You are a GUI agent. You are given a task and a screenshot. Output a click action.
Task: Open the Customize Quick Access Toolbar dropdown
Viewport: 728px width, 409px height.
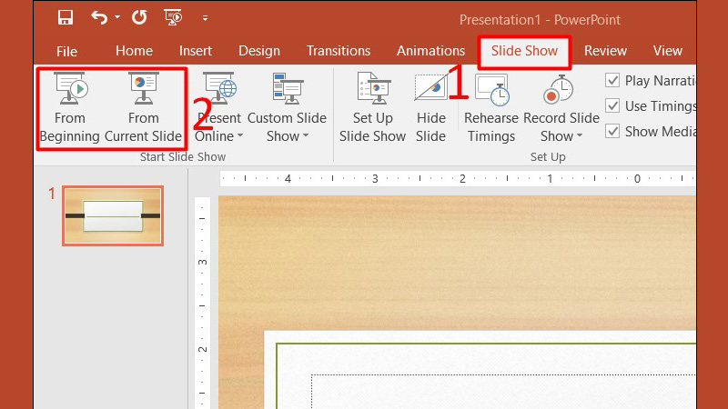tap(205, 18)
